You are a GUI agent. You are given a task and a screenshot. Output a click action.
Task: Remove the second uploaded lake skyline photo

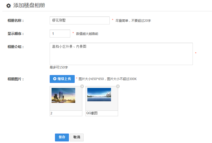tap(118, 86)
